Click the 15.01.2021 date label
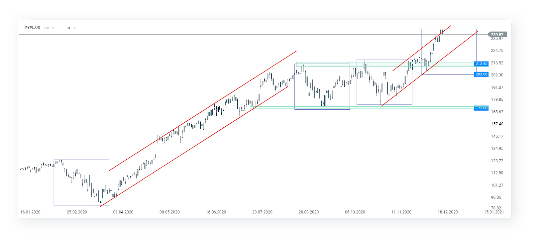 coord(494,212)
